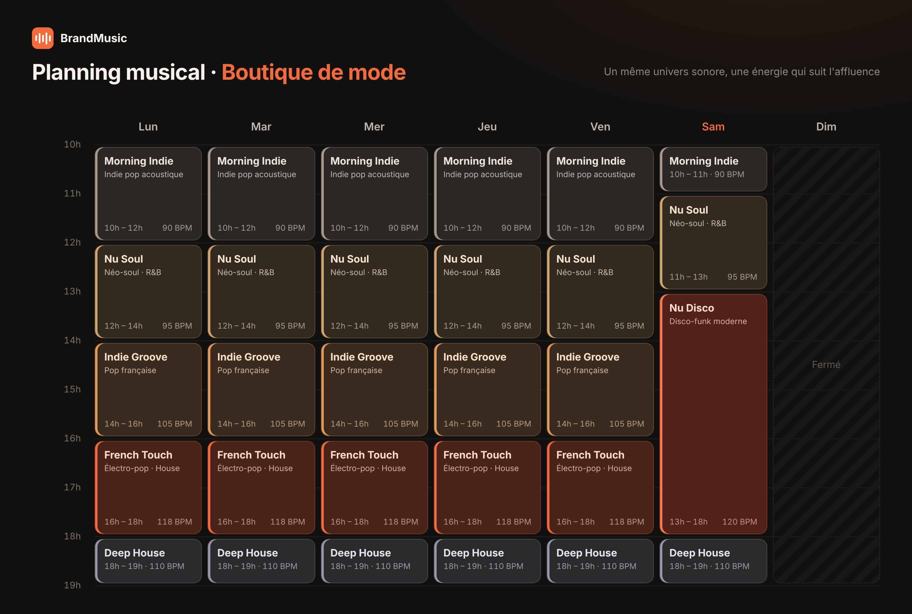Image resolution: width=912 pixels, height=614 pixels.
Task: Click the Boutique de mode title text
Action: pyautogui.click(x=314, y=72)
